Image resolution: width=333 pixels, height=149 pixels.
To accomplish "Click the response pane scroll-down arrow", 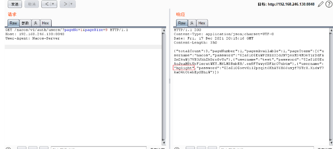I will point(331,143).
